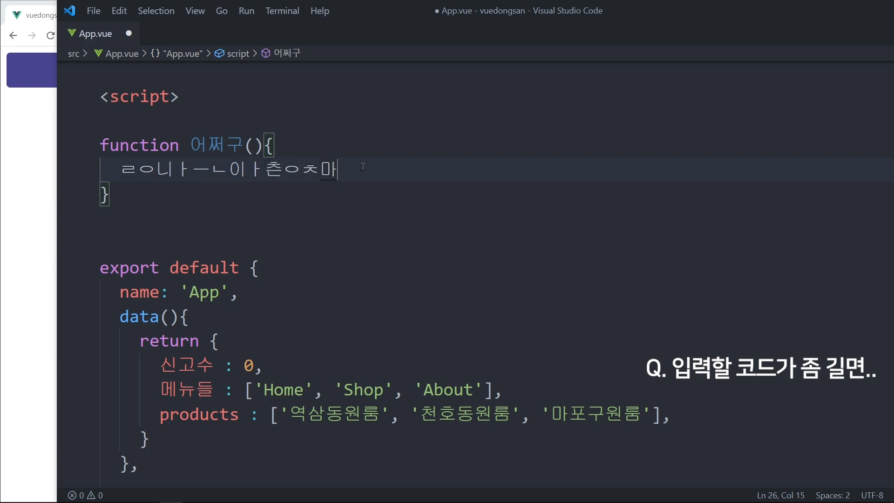The width and height of the screenshot is (894, 503).
Task: Click the warnings triangle icon in status bar
Action: point(91,495)
